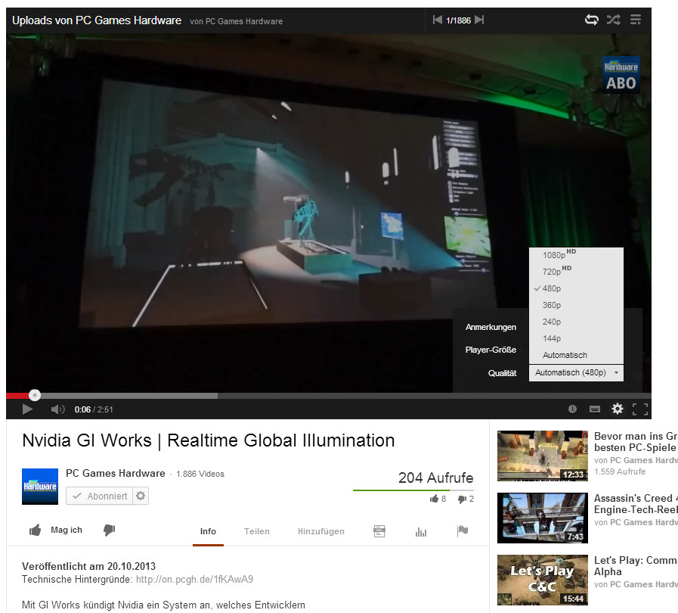Click the like/dislike ratio bar
This screenshot has height=613, width=678.
(413, 490)
